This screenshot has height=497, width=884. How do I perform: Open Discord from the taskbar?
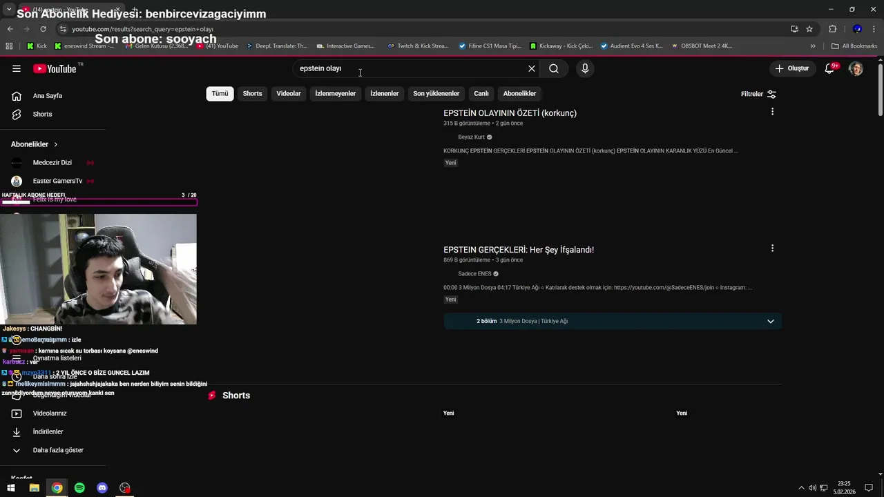[102, 488]
